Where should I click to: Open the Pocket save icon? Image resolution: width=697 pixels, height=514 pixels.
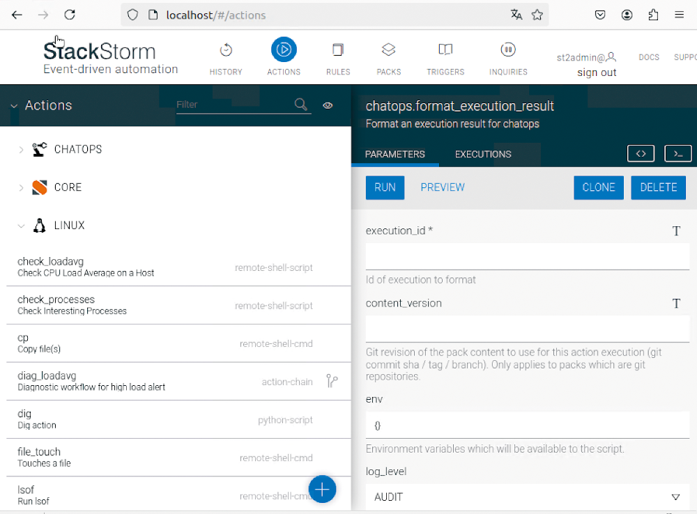coord(600,15)
